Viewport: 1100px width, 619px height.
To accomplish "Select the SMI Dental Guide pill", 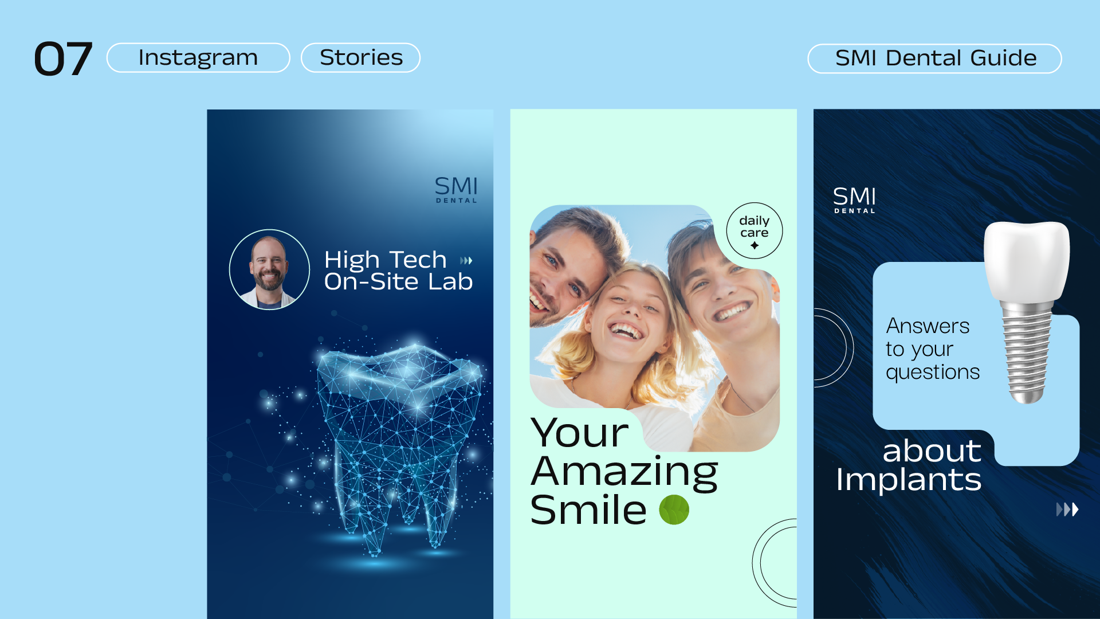I will tap(935, 58).
